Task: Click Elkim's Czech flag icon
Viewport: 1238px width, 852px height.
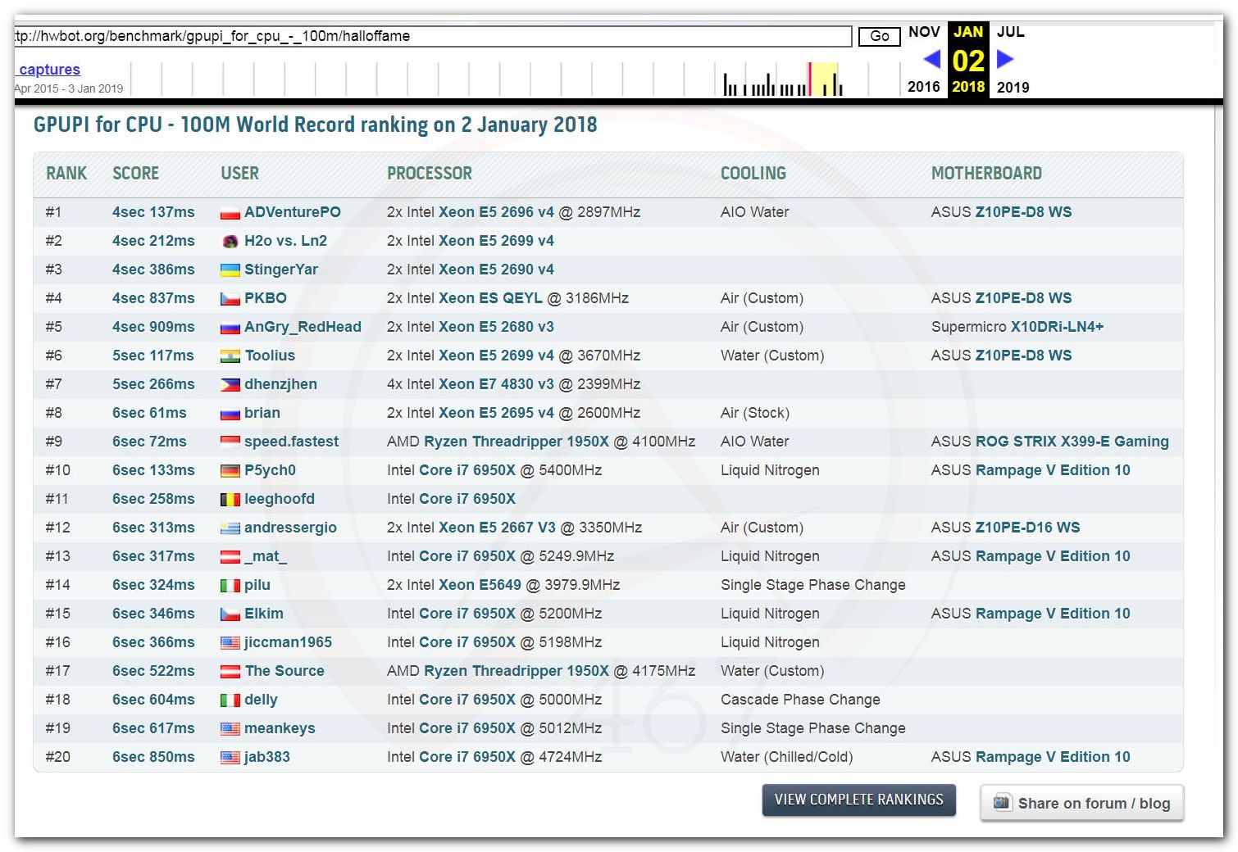Action: pos(230,614)
